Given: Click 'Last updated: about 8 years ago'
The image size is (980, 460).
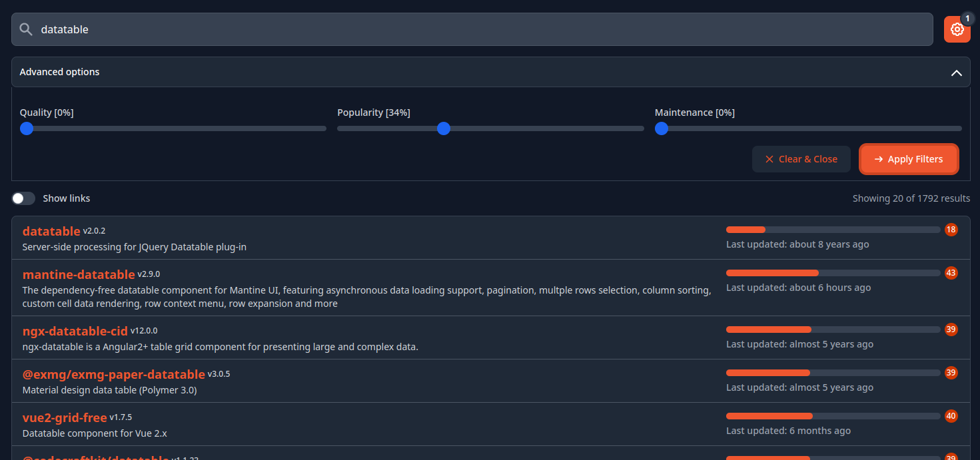Looking at the screenshot, I should click(x=797, y=244).
